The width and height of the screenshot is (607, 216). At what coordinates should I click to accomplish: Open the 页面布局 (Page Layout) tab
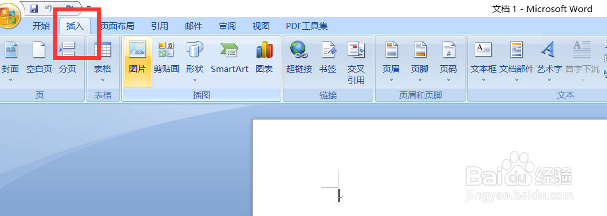click(117, 26)
